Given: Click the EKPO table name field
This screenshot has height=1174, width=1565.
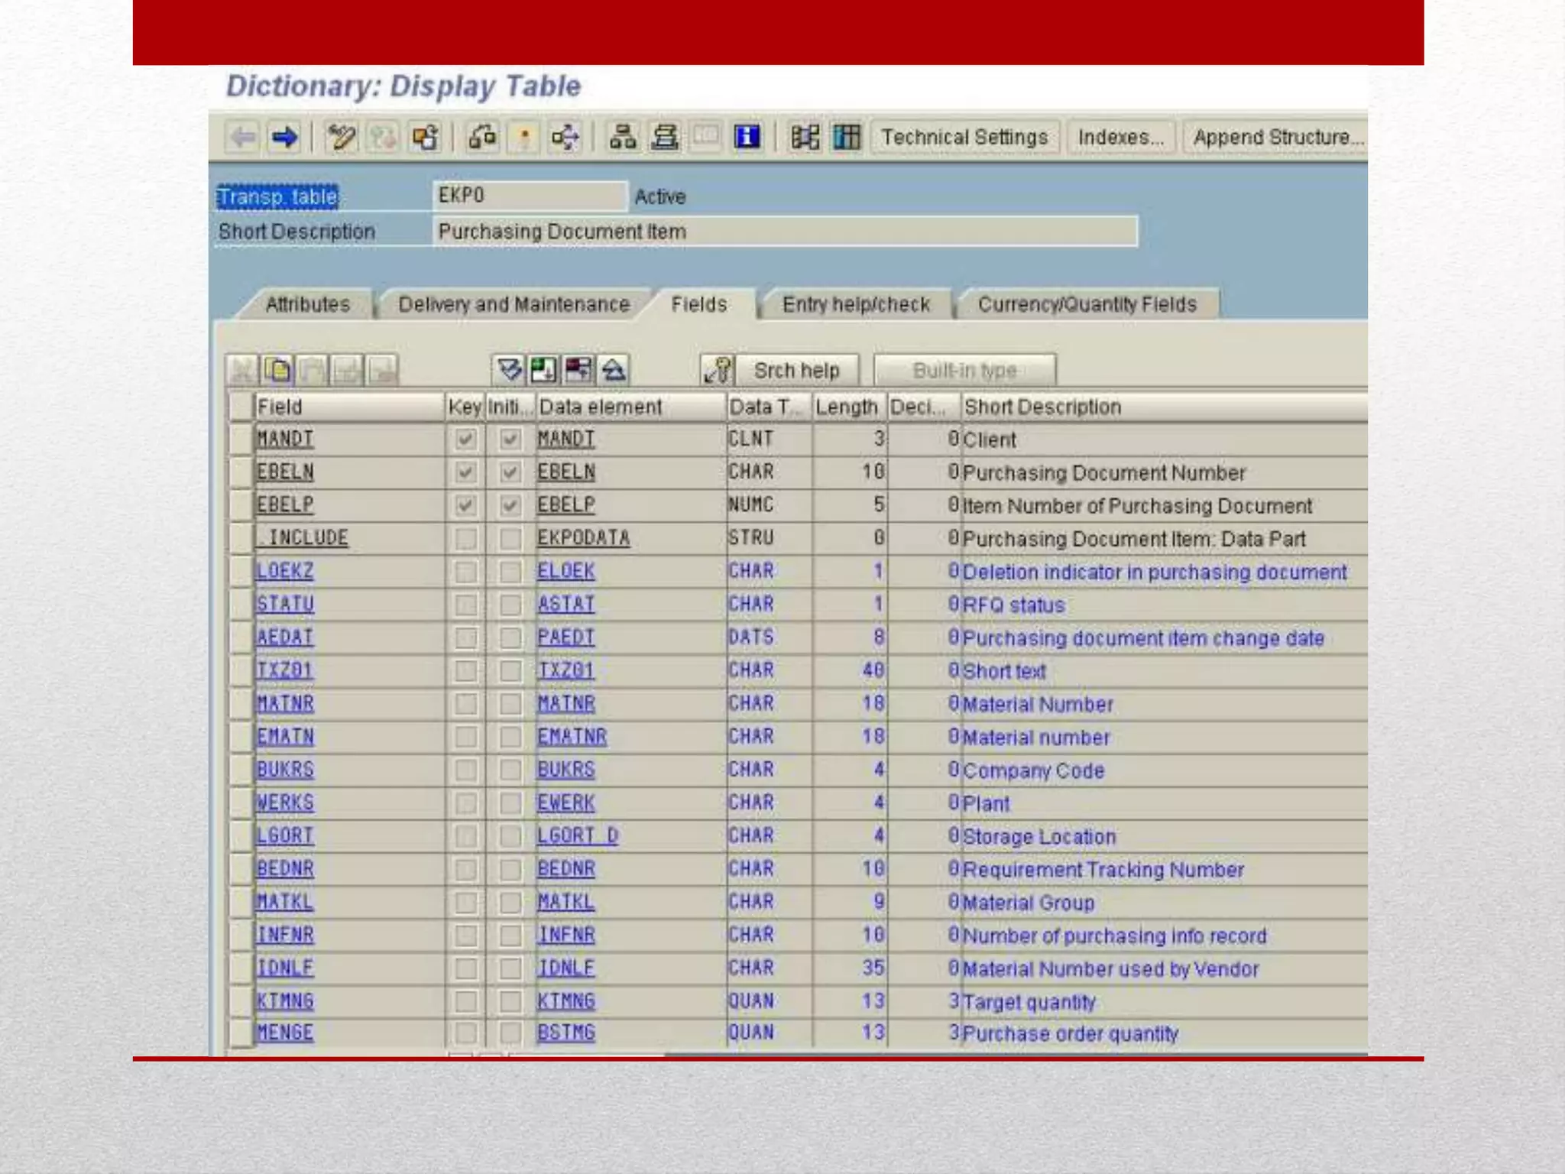Looking at the screenshot, I should pos(529,196).
